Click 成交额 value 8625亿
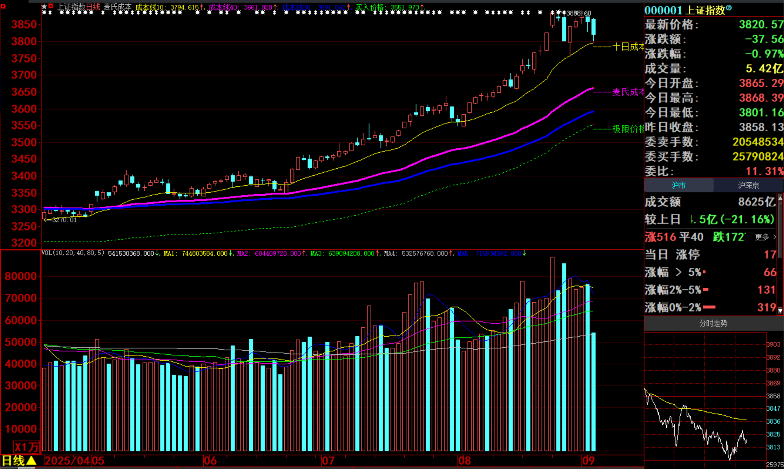 (757, 202)
